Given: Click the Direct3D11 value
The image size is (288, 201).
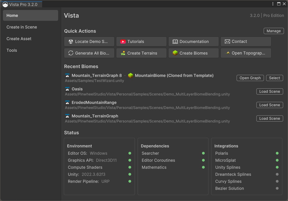Looking at the screenshot, I should click(106, 160).
